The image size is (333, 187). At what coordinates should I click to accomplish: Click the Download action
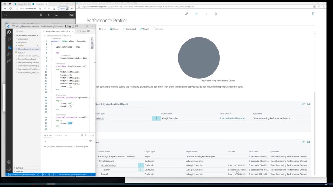coord(129,29)
